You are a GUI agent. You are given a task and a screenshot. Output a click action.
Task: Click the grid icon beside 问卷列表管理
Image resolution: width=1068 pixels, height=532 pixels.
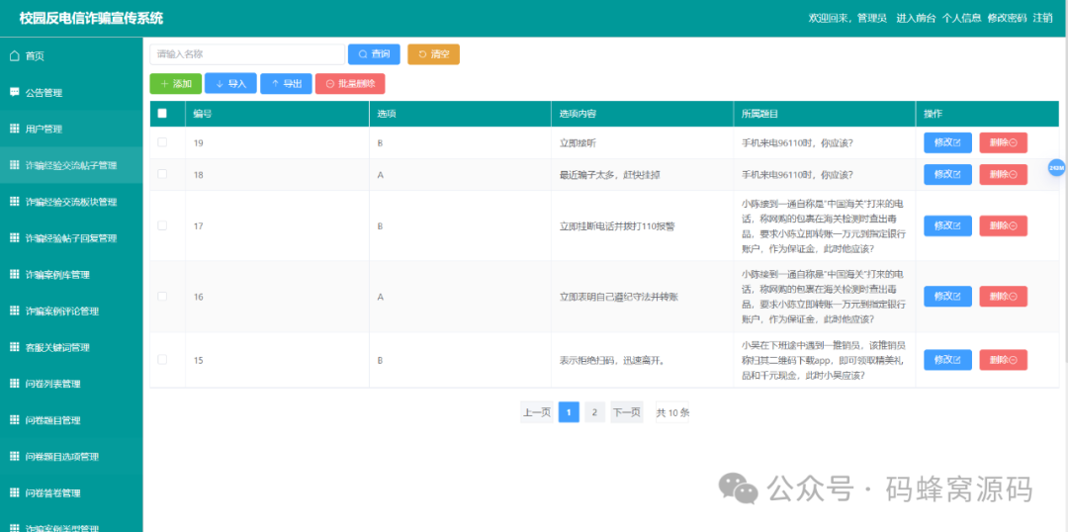click(14, 384)
